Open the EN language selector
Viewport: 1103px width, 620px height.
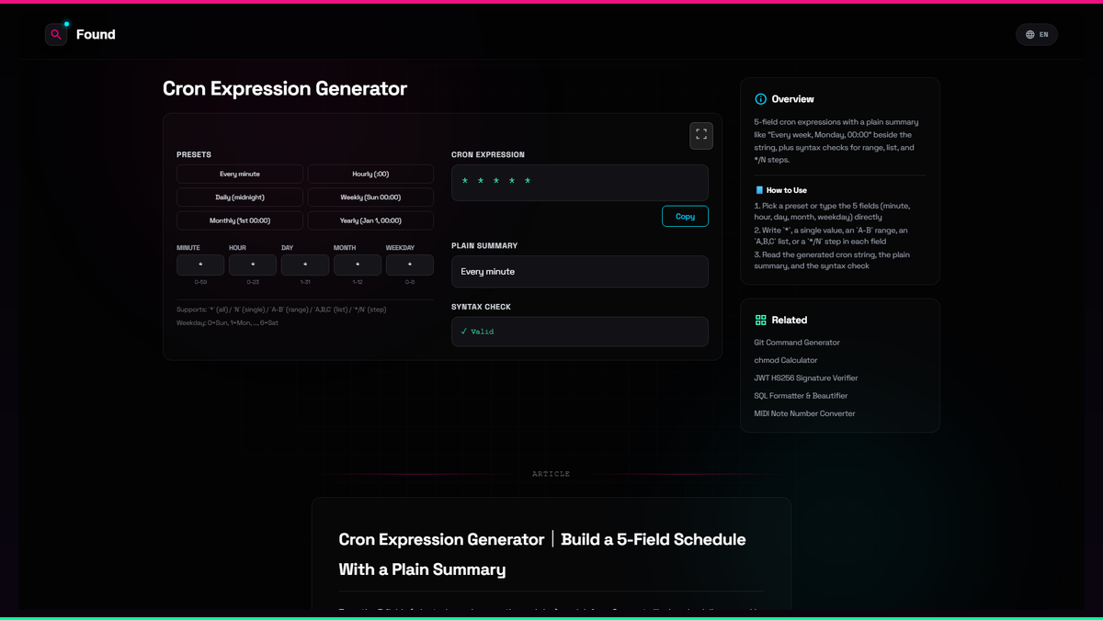tap(1037, 35)
